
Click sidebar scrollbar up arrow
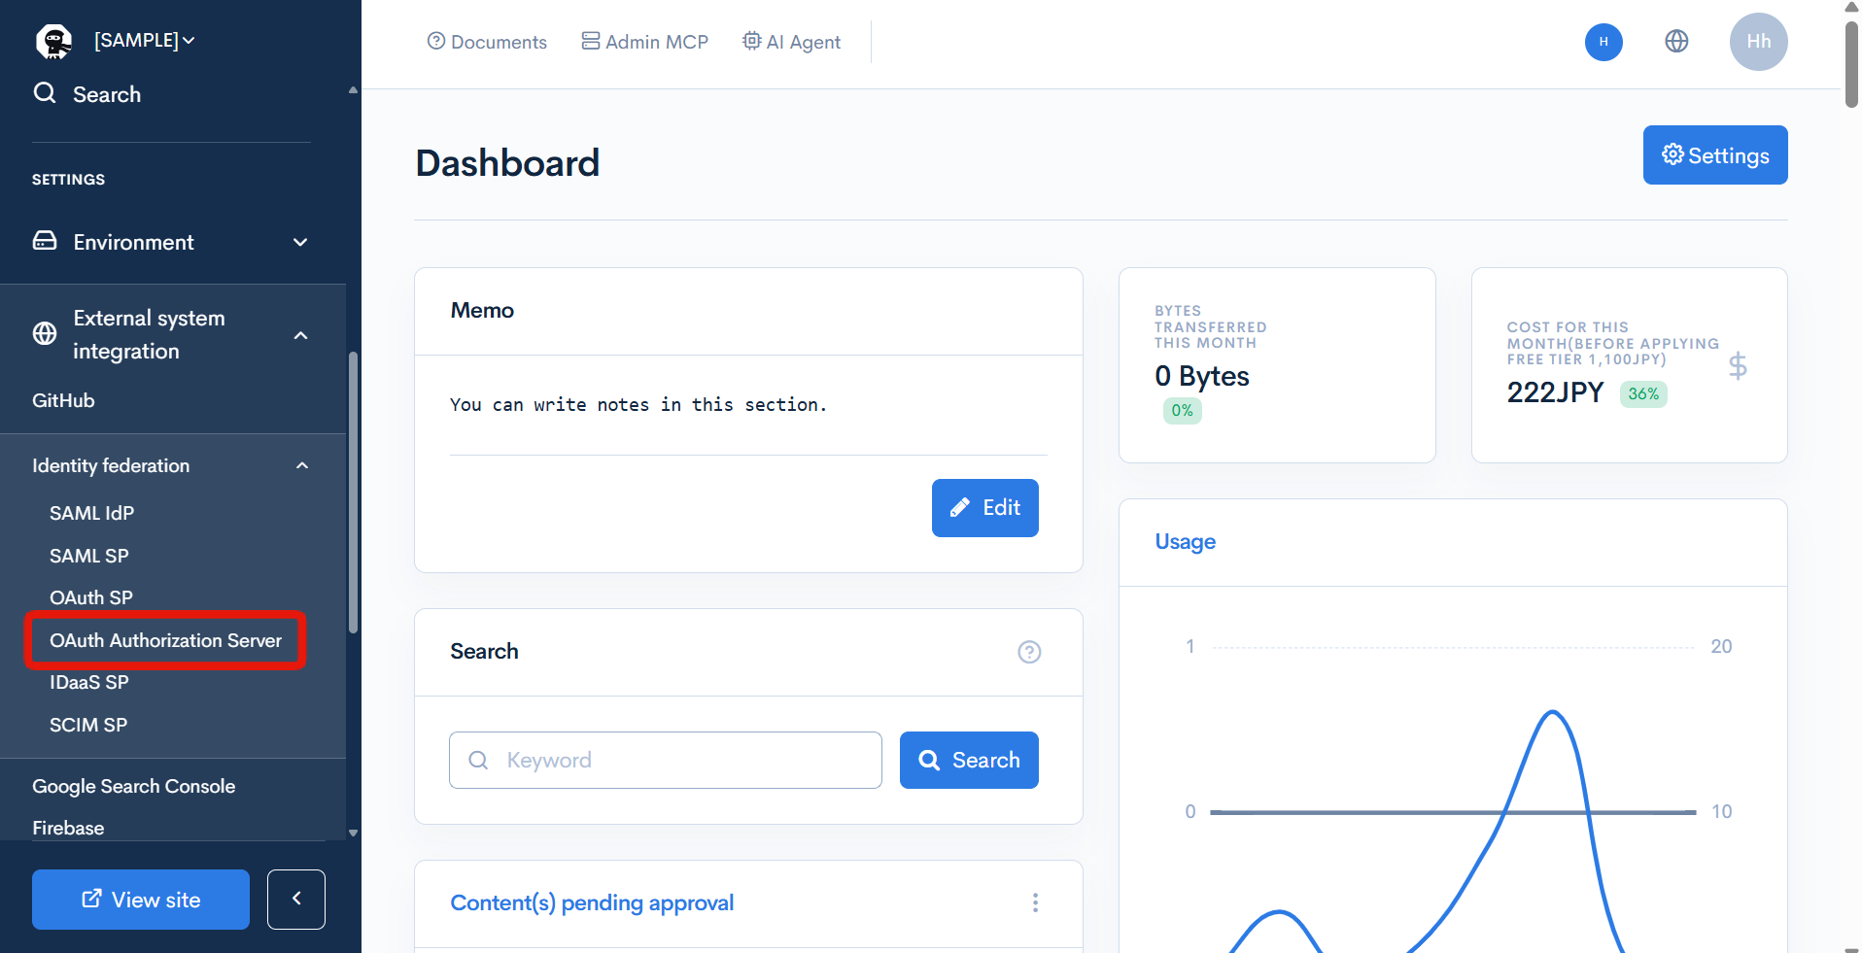353,90
